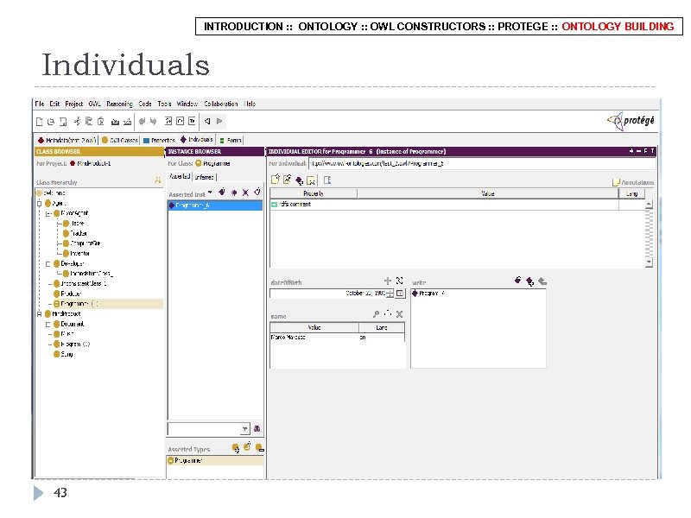Select the Programmer_6 instance in list

tap(215, 205)
